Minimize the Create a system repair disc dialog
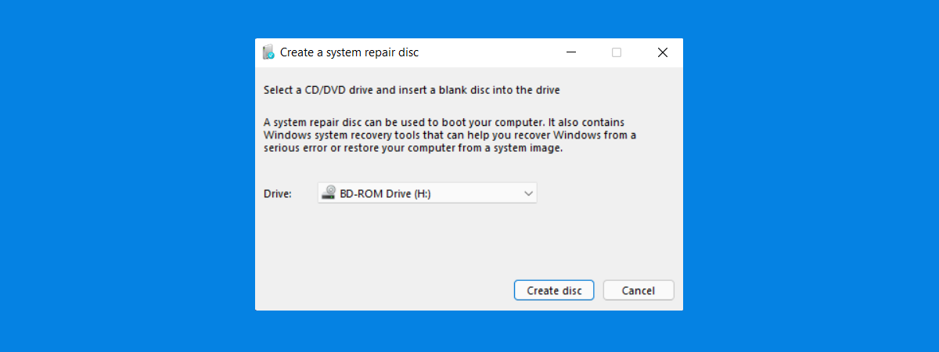 (x=573, y=52)
